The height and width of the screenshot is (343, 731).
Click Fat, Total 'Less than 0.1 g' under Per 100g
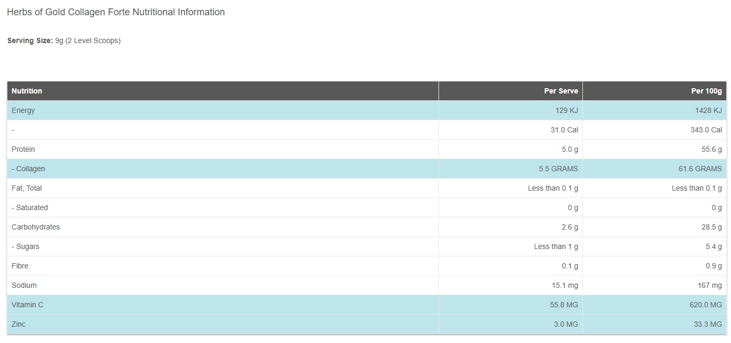point(697,188)
